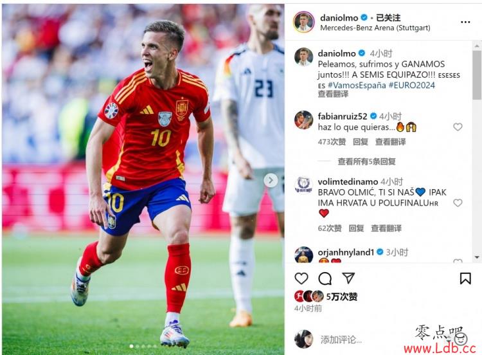The width and height of the screenshot is (482, 355).
Task: Expand all 5 replies to fabianruiz52
Action: (367, 161)
